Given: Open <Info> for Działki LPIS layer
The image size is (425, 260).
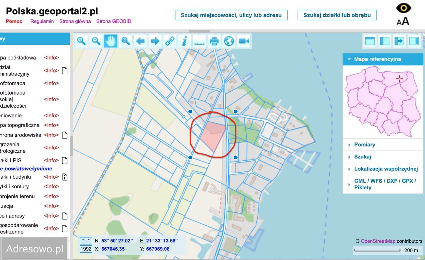Looking at the screenshot, I should (x=51, y=161).
